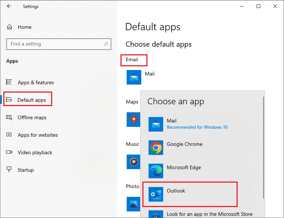Click the back arrow in Settings
284x218 pixels.
(9, 6)
